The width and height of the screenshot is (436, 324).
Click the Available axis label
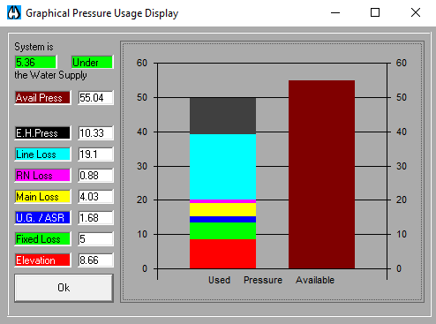tap(315, 280)
